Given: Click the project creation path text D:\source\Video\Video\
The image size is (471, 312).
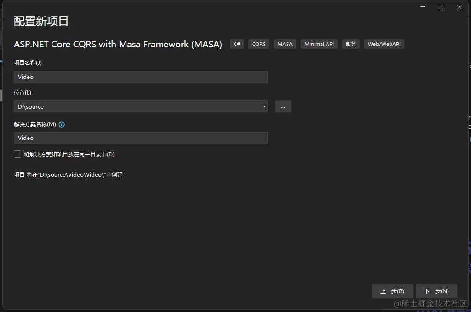Looking at the screenshot, I should coord(72,175).
